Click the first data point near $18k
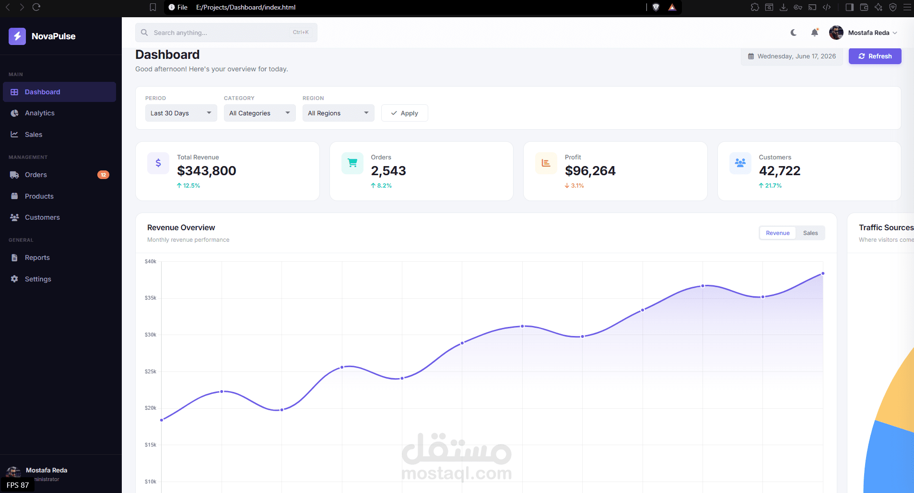 coord(162,420)
